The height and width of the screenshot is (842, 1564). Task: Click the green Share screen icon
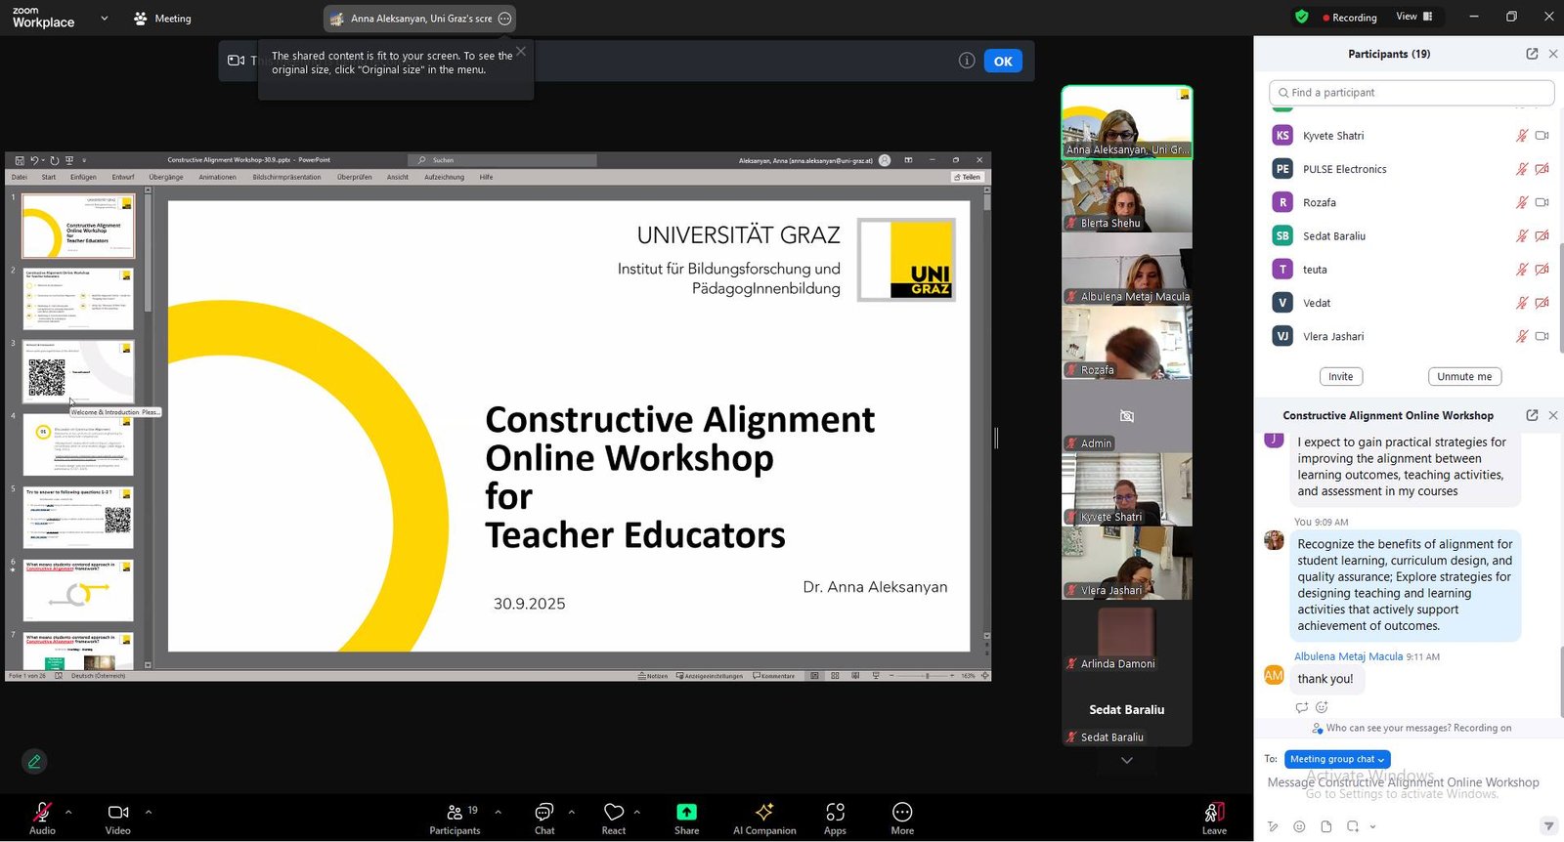(686, 813)
